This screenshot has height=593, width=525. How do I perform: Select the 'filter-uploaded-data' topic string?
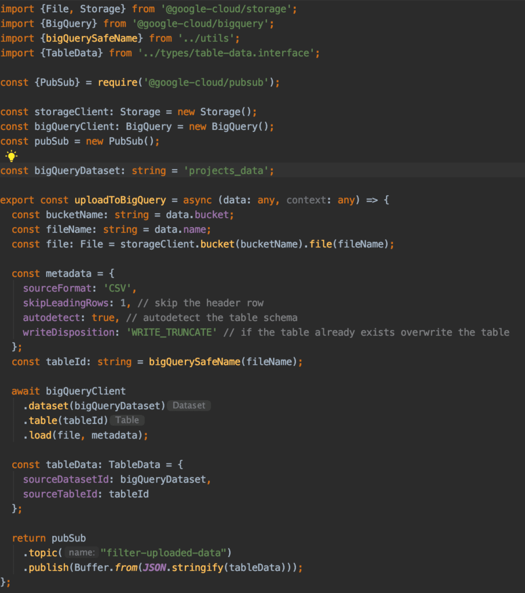[x=162, y=552]
